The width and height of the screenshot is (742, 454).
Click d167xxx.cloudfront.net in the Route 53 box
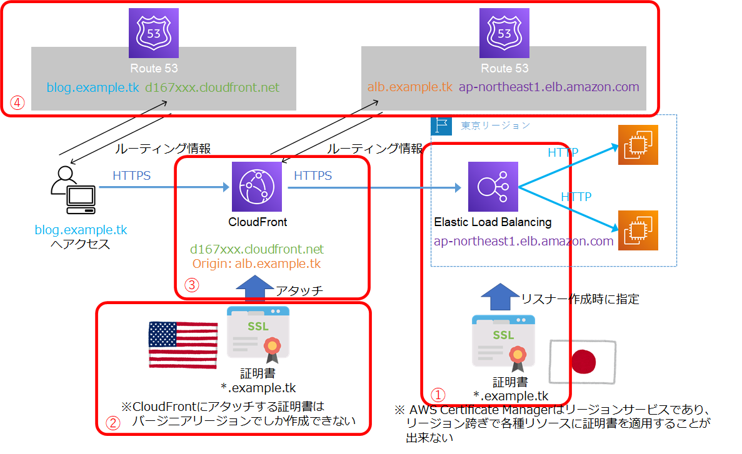(x=212, y=87)
